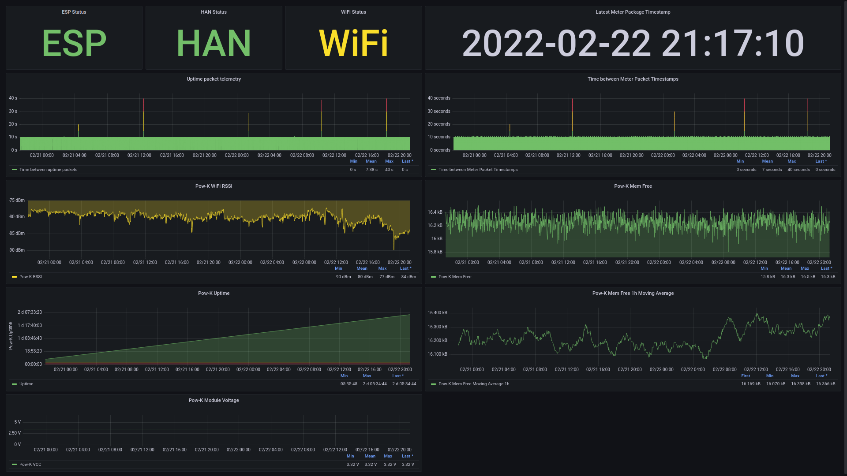Click the big green "HAN" status indicator
The height and width of the screenshot is (476, 847).
214,43
